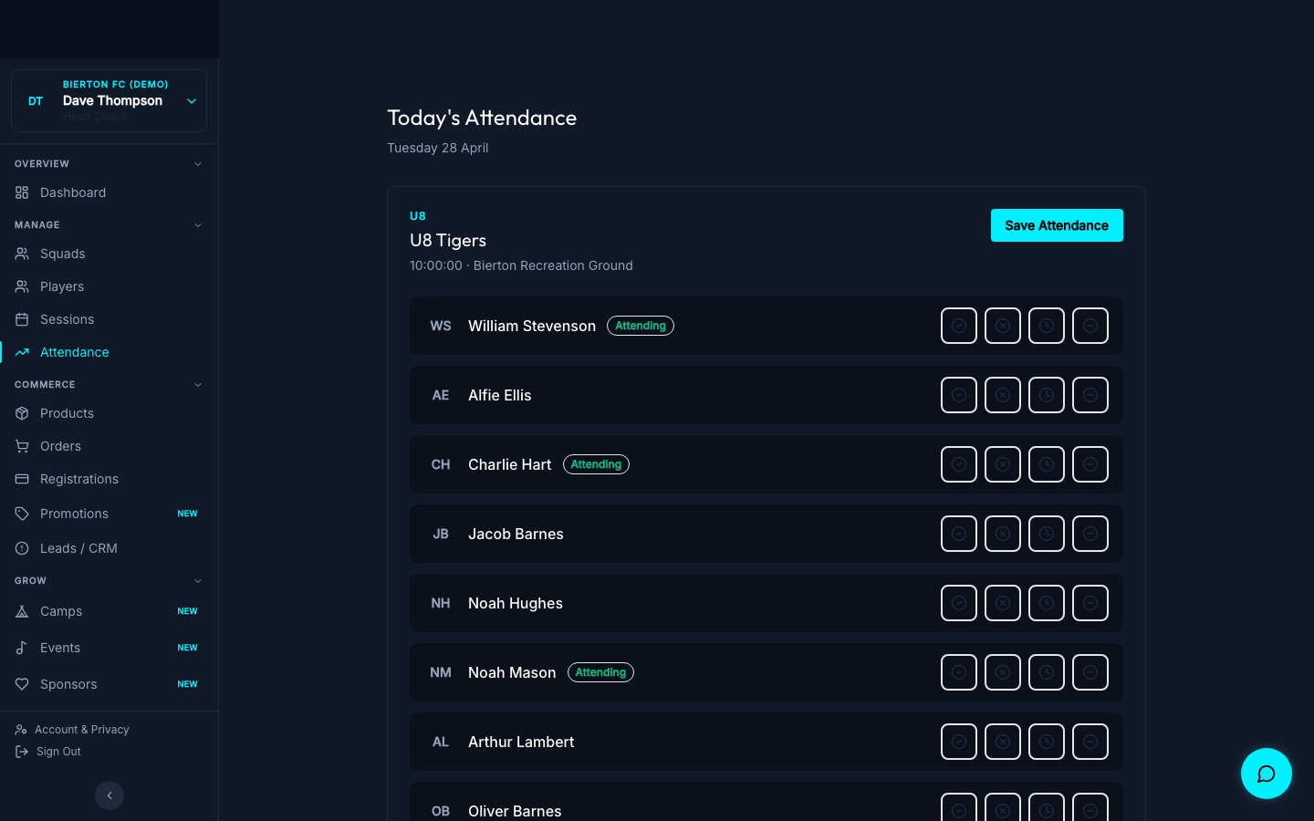Click the Dashboard grid icon

point(22,192)
